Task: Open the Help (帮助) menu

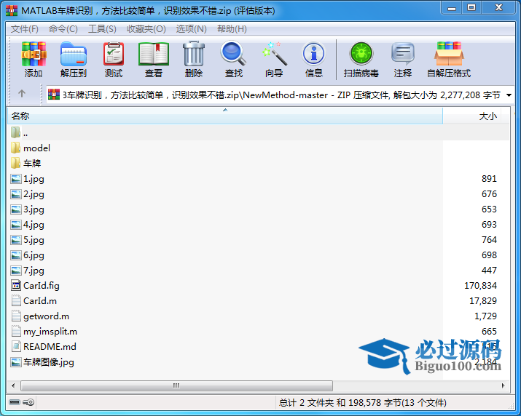Action: 232,29
